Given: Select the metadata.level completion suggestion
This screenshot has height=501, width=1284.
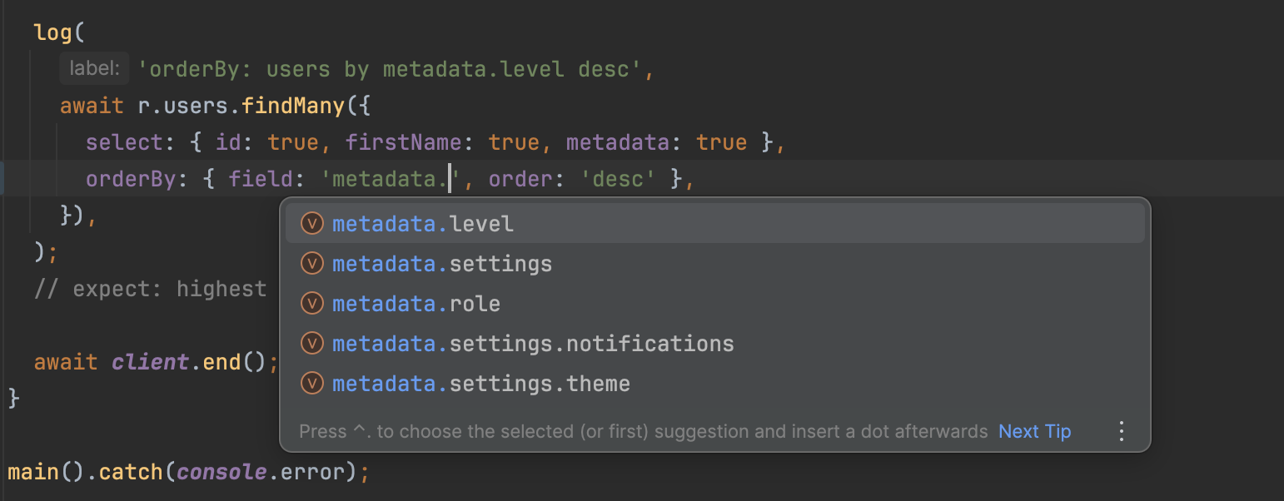Looking at the screenshot, I should (x=423, y=223).
